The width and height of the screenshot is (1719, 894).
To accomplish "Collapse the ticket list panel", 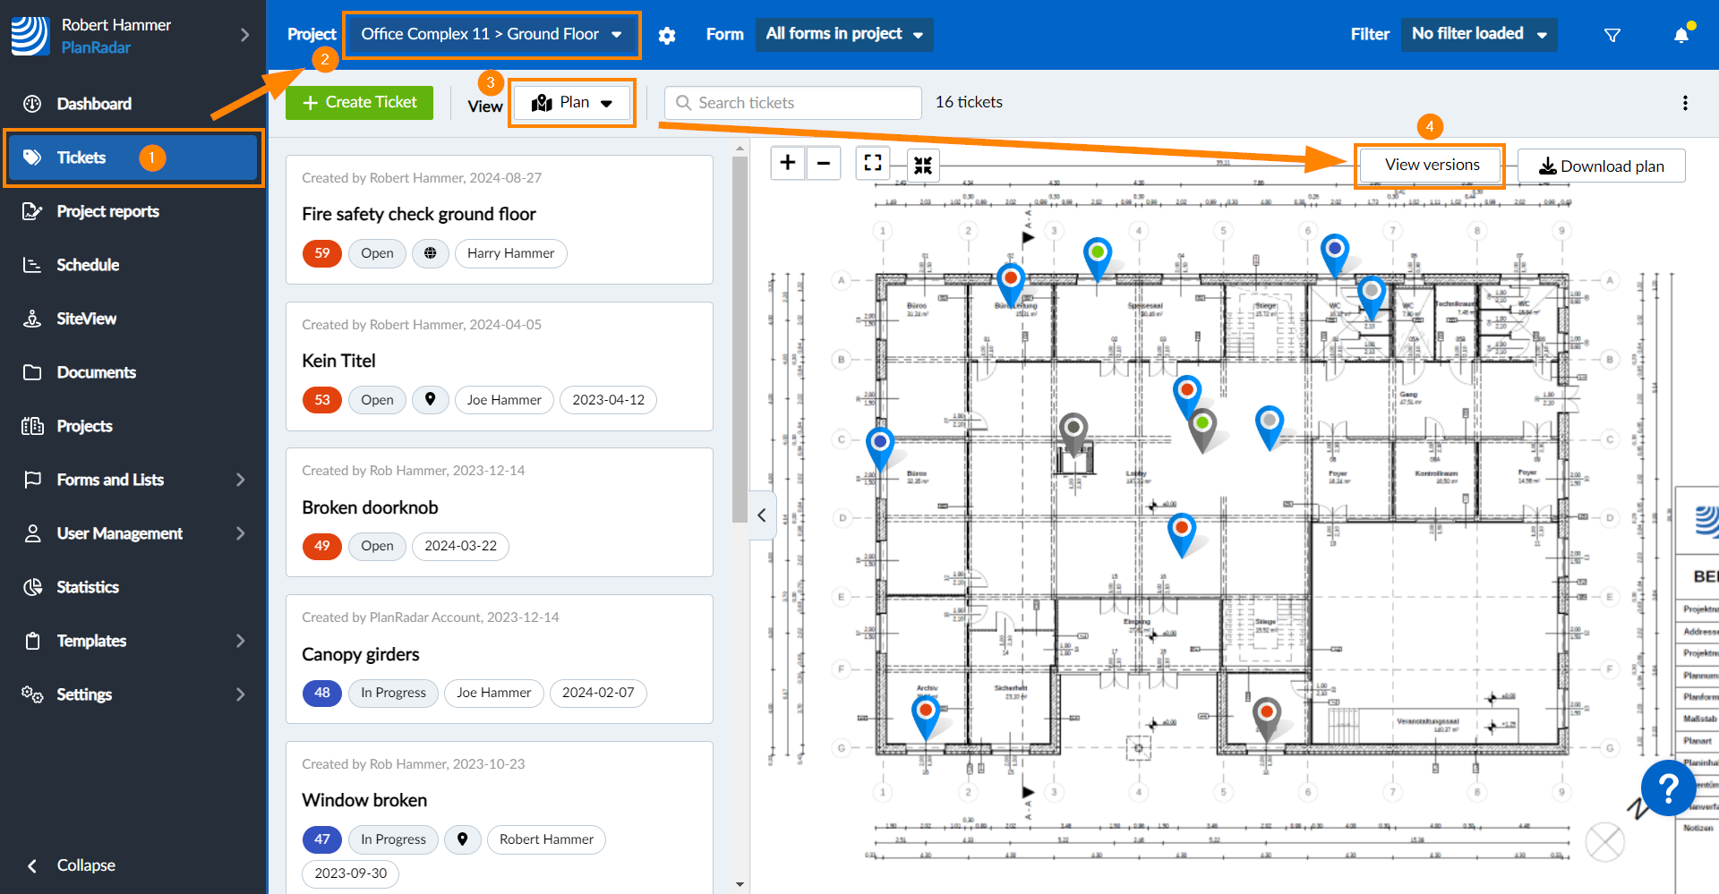I will (762, 515).
